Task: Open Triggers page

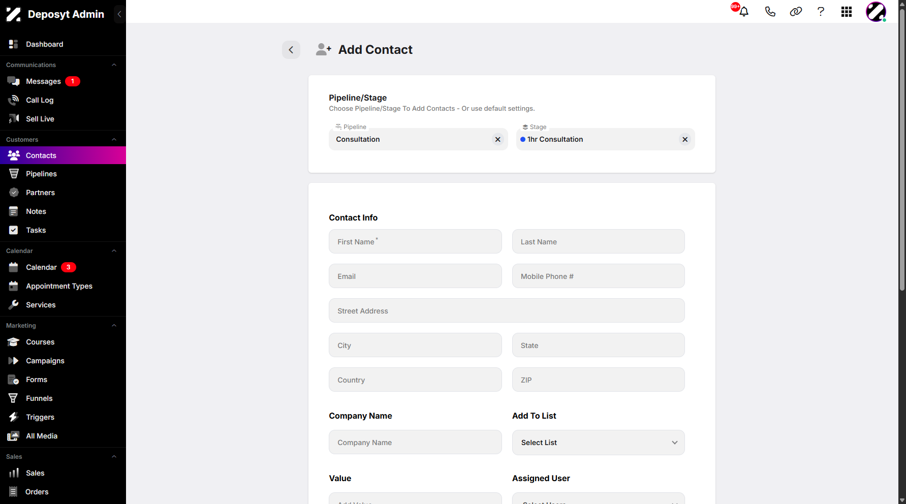Action: pyautogui.click(x=63, y=417)
